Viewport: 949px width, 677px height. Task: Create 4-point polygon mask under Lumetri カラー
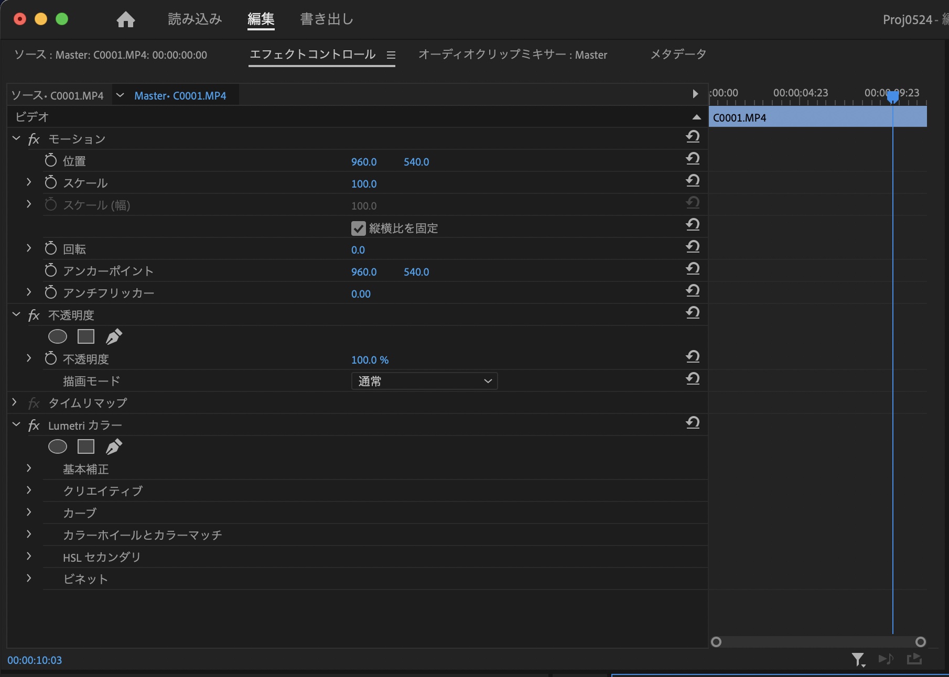pos(86,446)
